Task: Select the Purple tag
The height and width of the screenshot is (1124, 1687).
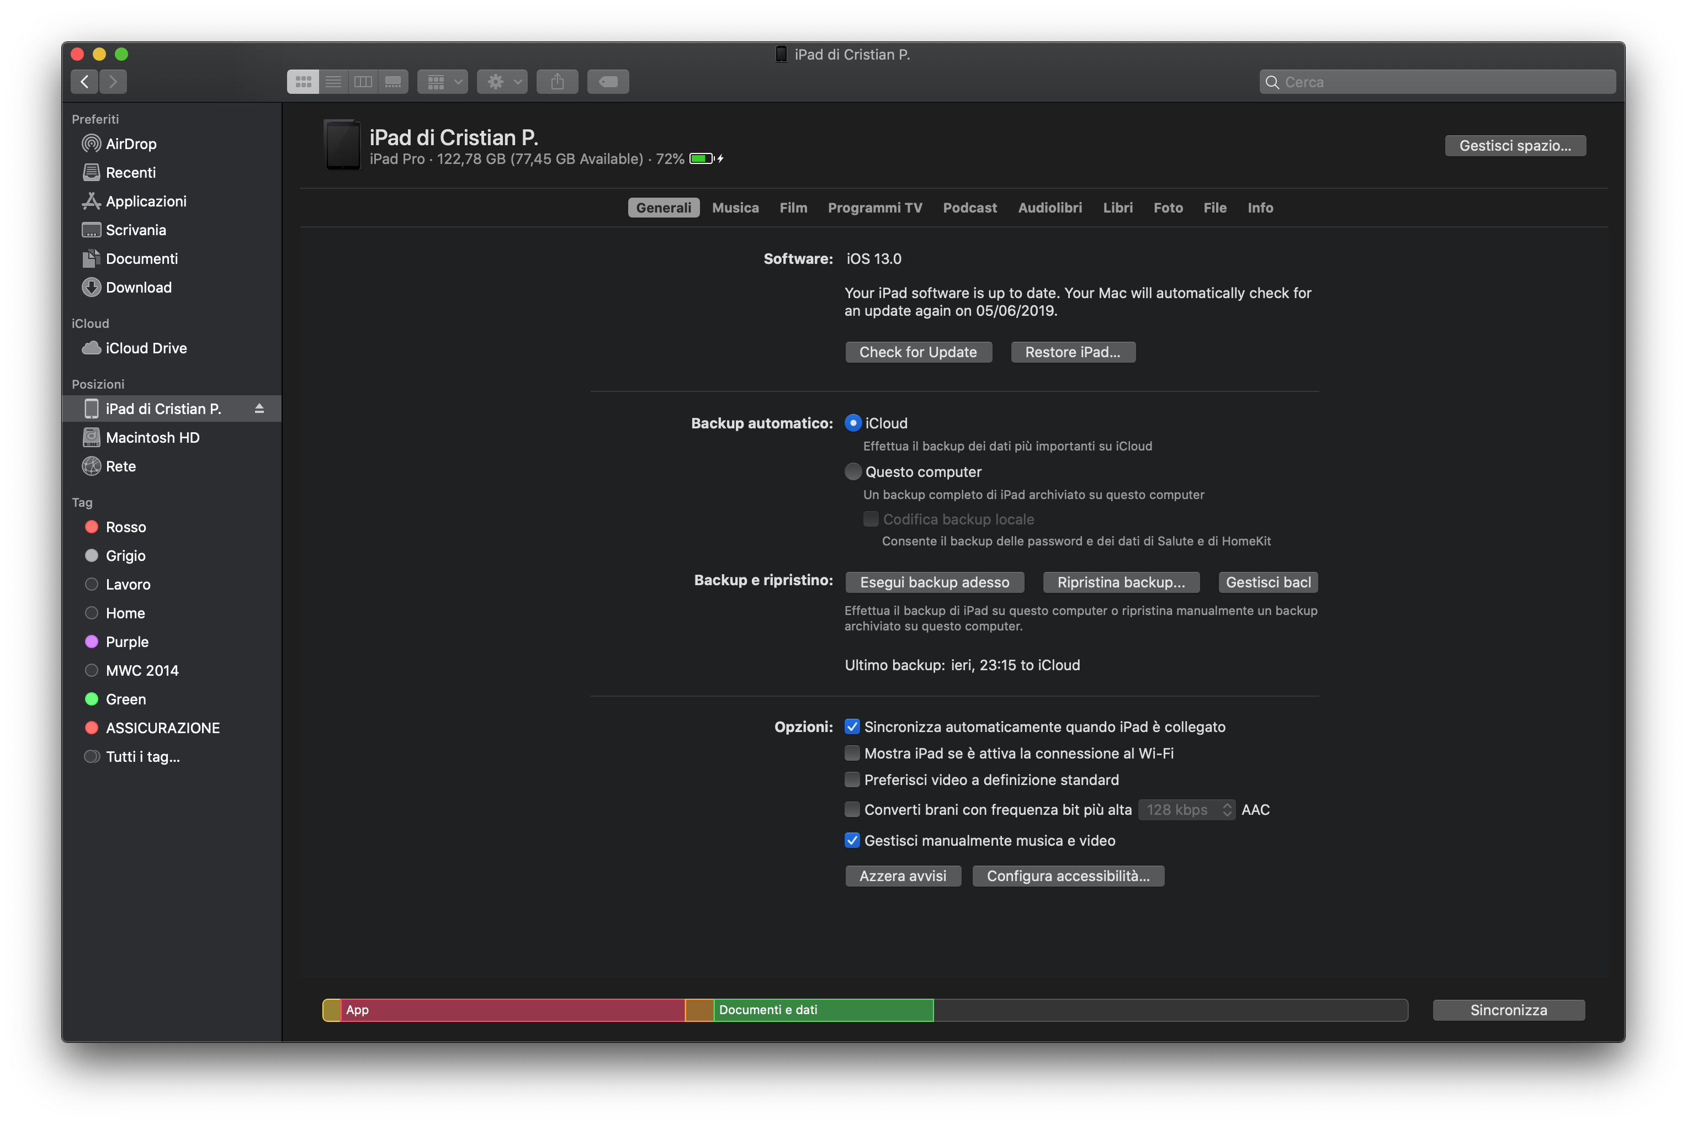Action: (172, 641)
